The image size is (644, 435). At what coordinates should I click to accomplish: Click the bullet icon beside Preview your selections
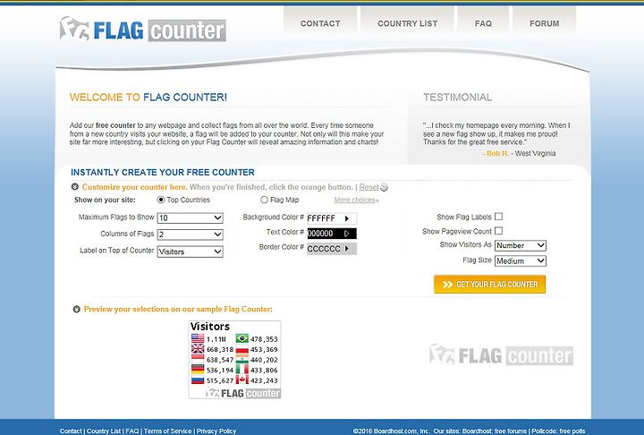pos(76,309)
